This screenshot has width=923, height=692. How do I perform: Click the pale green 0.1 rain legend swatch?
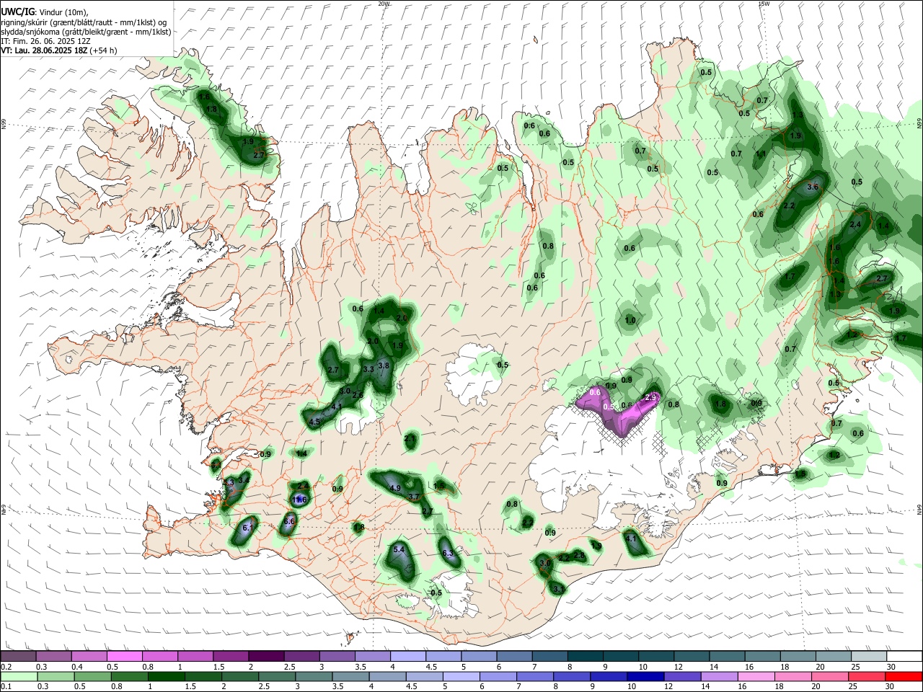(18, 676)
